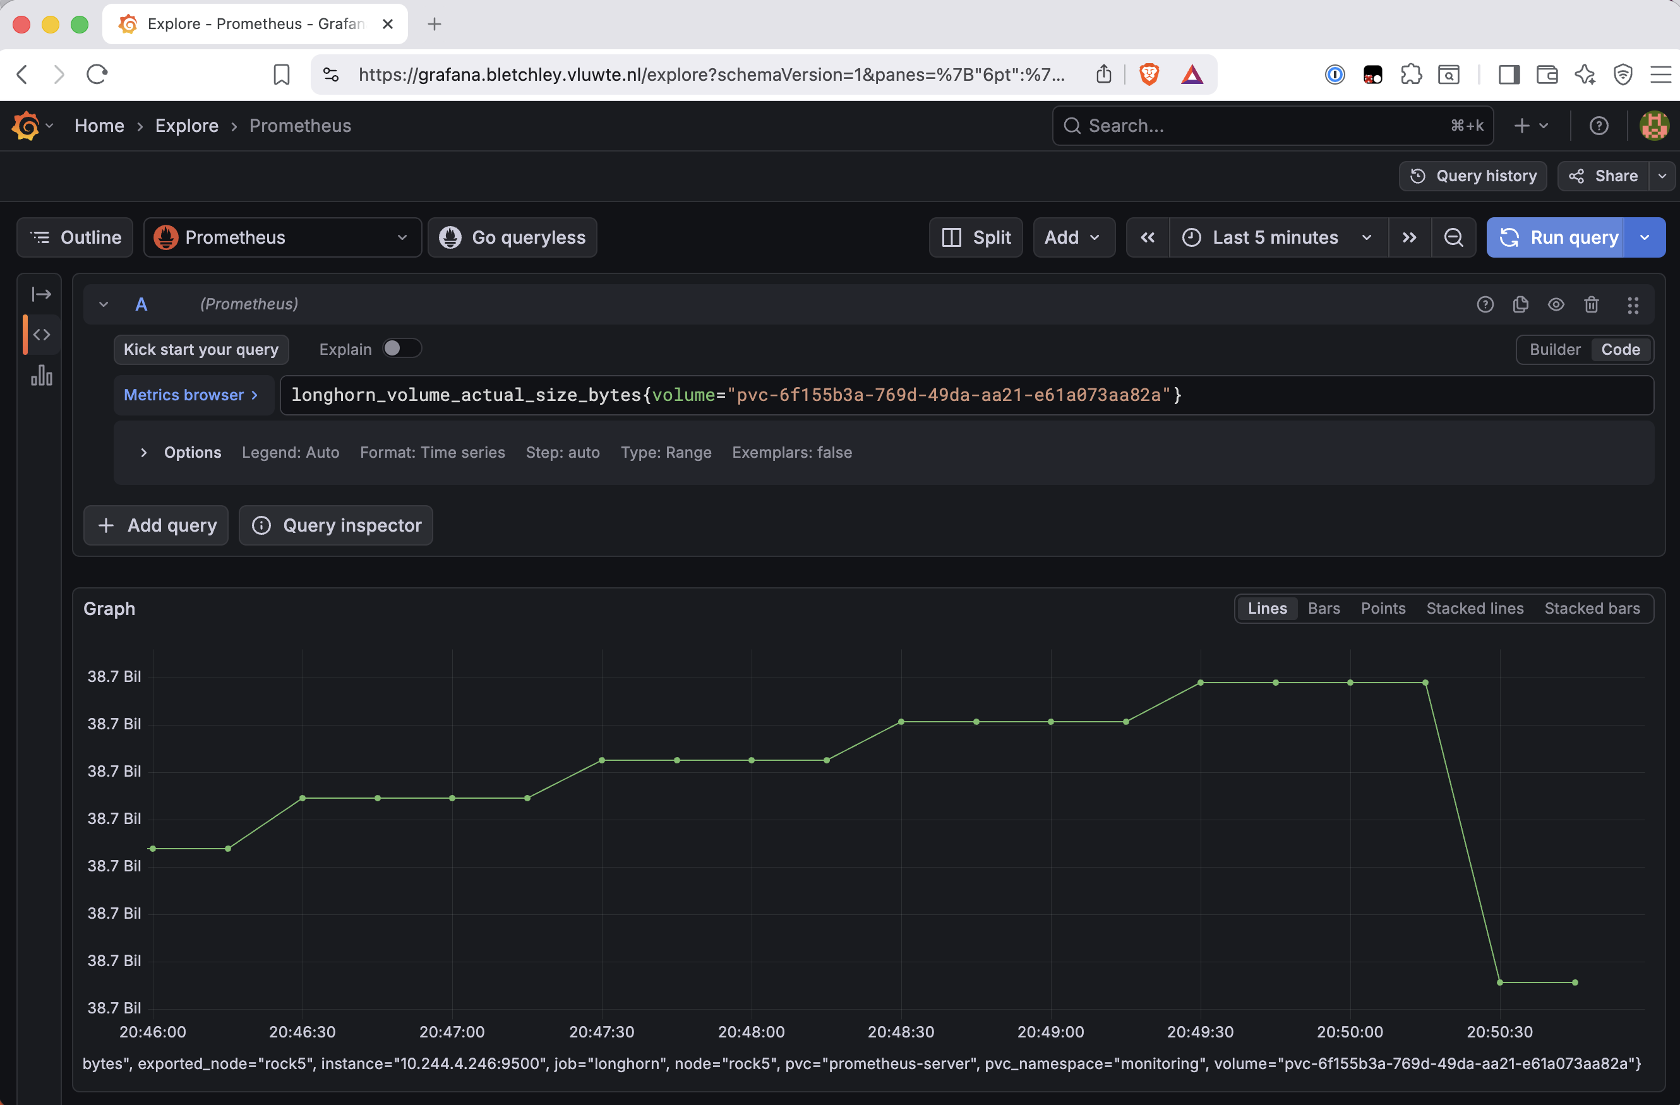Toggle the browser sidebar panel
The width and height of the screenshot is (1680, 1105).
coord(1509,74)
